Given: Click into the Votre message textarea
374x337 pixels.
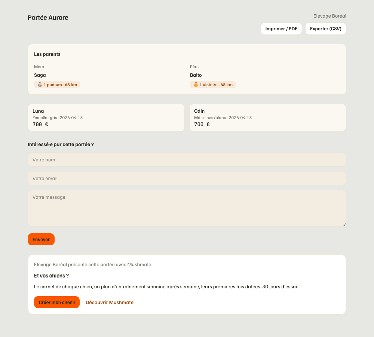Looking at the screenshot, I should pos(187,208).
